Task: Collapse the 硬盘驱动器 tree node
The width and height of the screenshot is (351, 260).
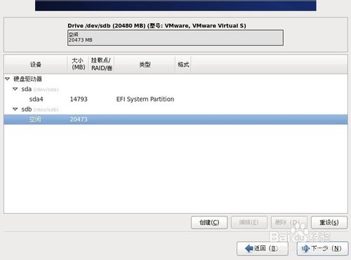Action: coord(8,79)
